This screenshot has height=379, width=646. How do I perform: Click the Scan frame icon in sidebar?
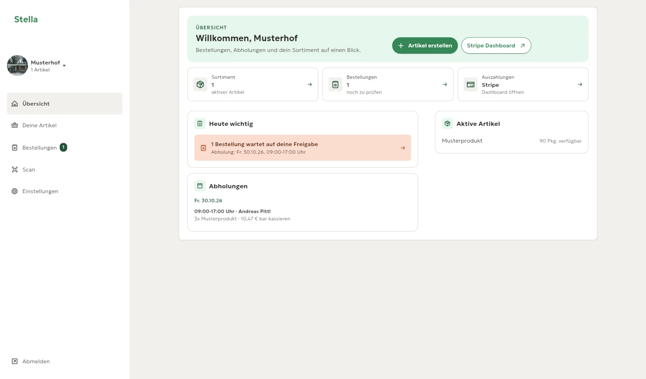coord(15,170)
